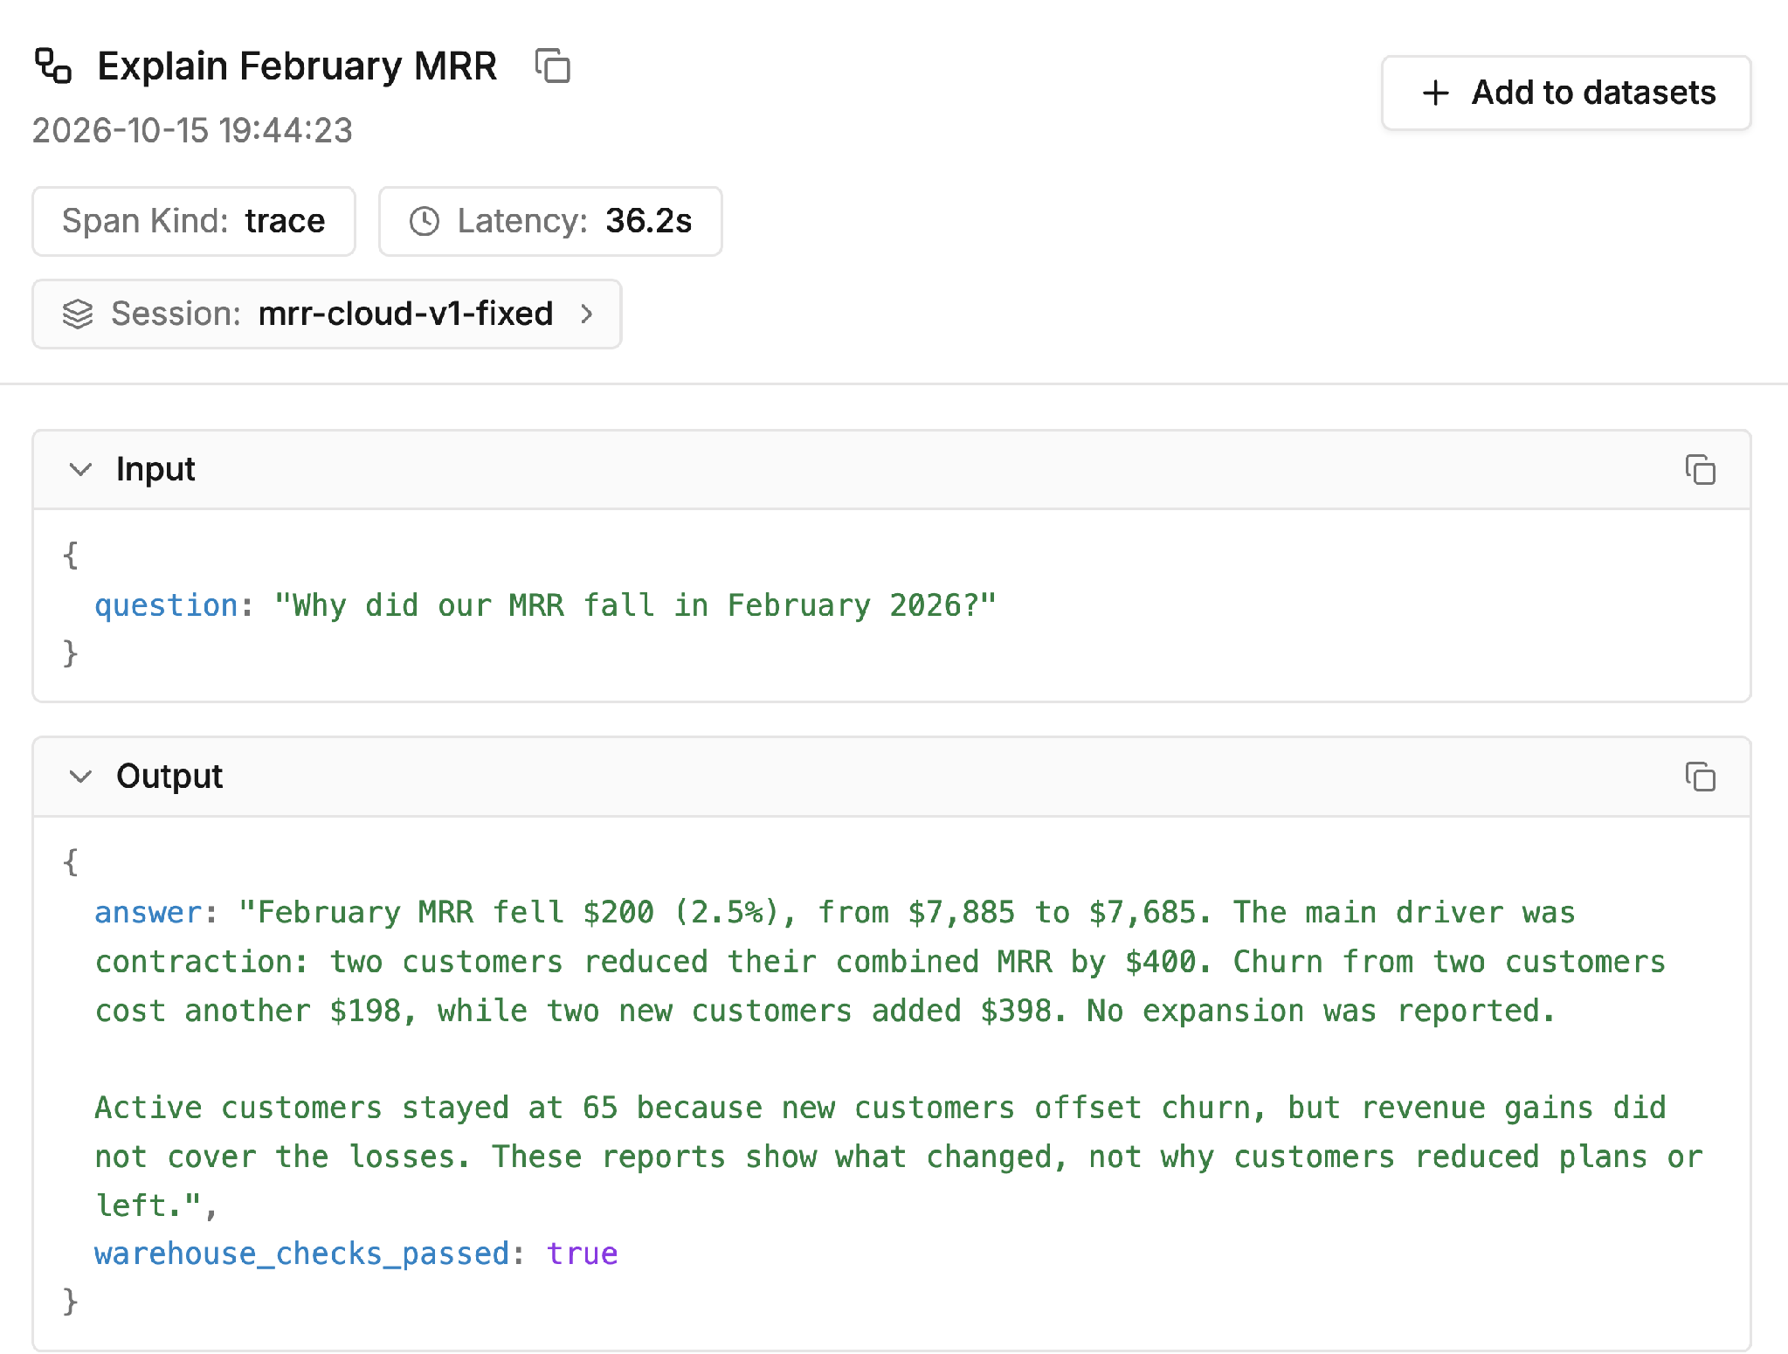Click the Explain February MRR title

click(297, 66)
